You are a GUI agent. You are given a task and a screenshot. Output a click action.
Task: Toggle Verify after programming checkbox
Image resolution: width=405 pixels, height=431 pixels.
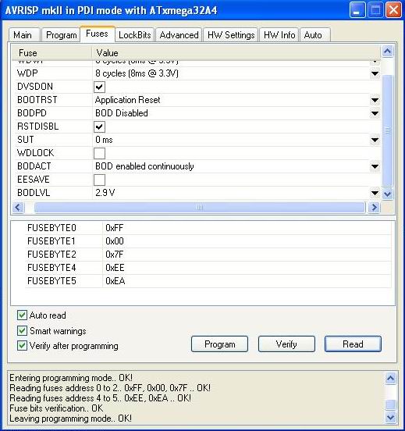pos(22,346)
